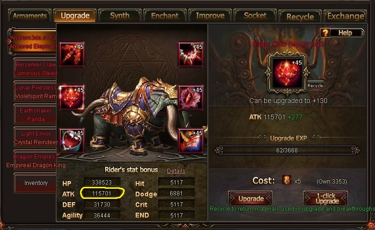375x230 pixels.
Task: Click the small Recycle button beside item
Action: pos(315,86)
